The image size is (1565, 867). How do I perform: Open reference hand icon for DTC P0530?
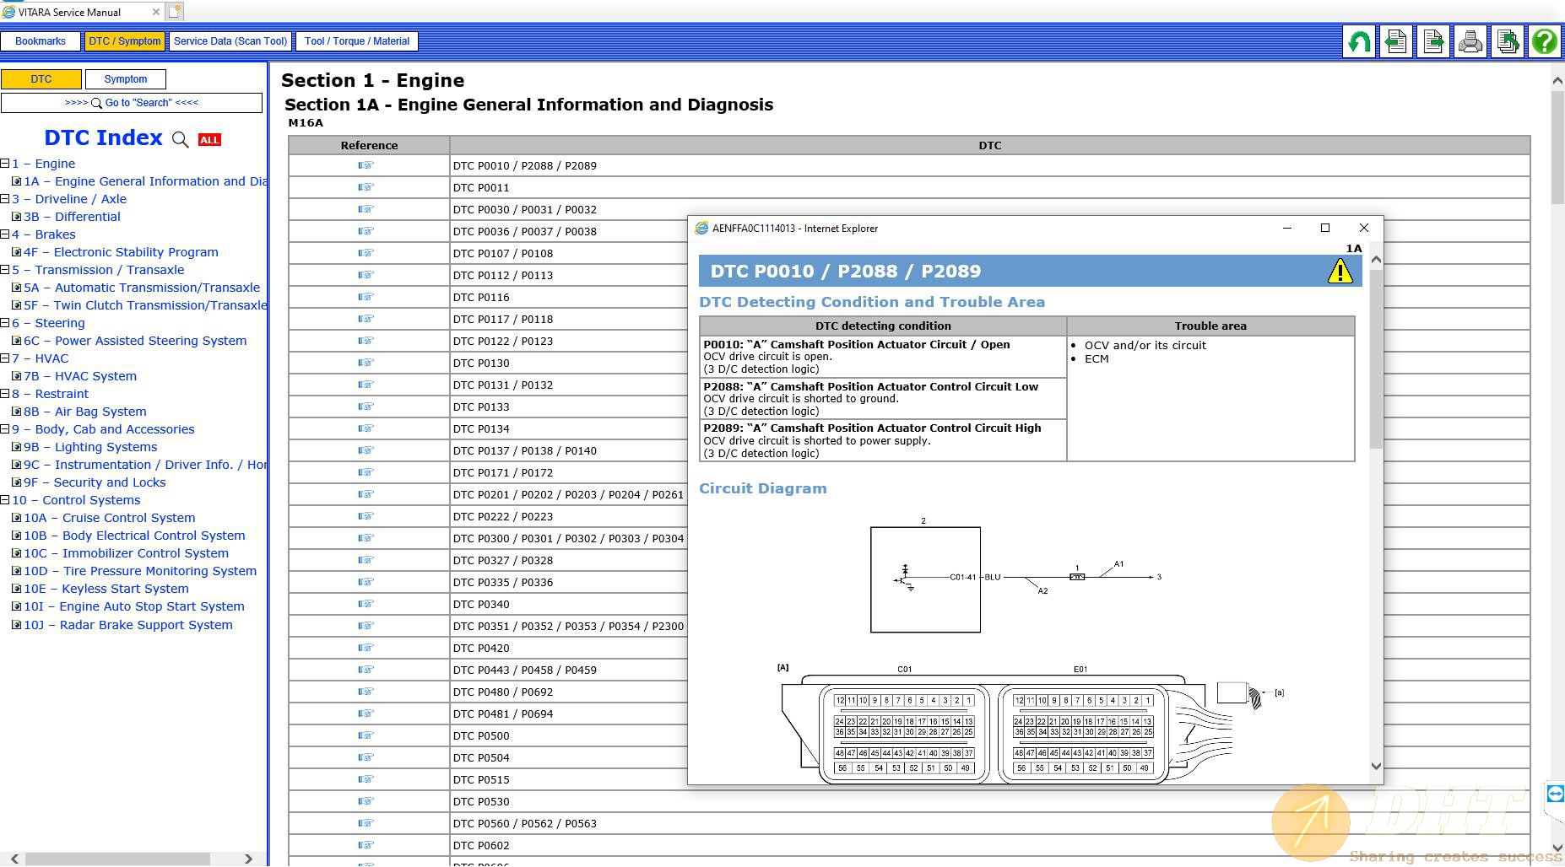366,801
